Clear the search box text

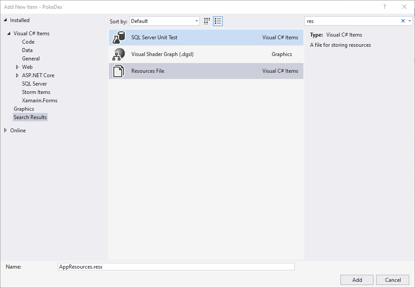coord(403,21)
